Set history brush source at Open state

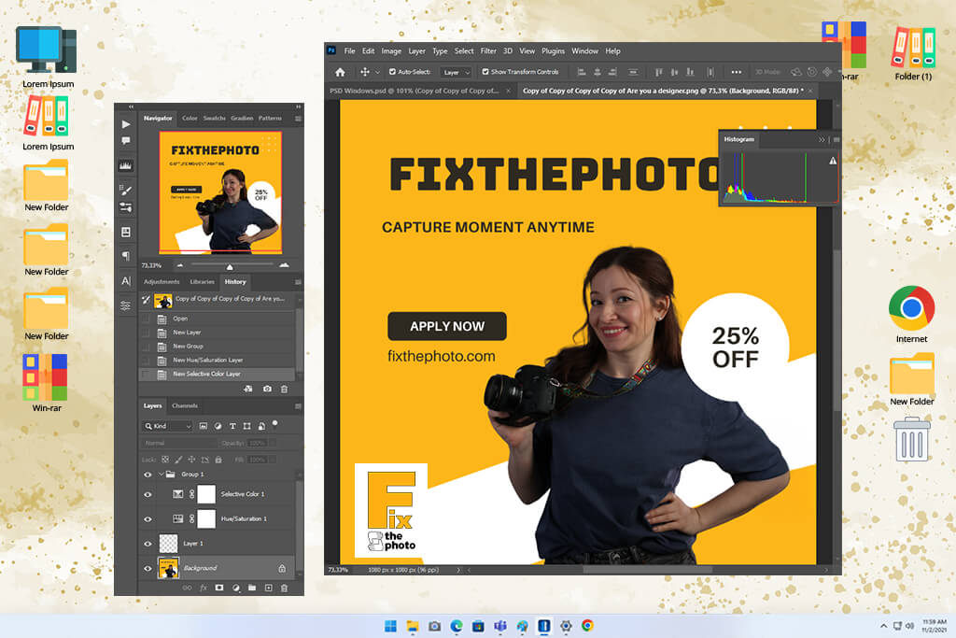[146, 319]
